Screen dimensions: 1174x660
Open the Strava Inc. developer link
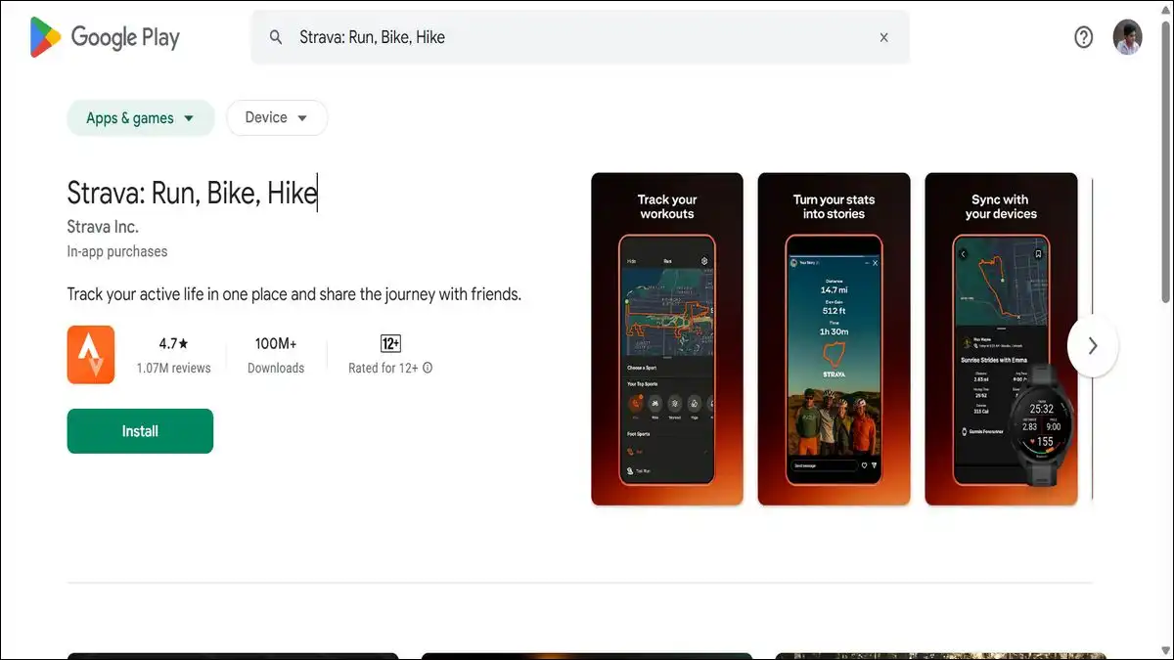(103, 227)
